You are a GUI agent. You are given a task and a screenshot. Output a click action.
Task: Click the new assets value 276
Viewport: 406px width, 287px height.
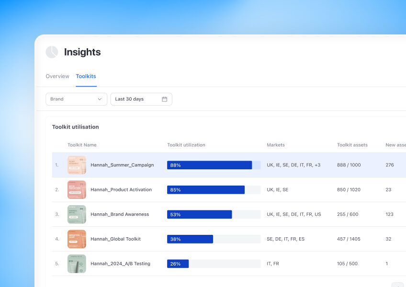pyautogui.click(x=390, y=165)
